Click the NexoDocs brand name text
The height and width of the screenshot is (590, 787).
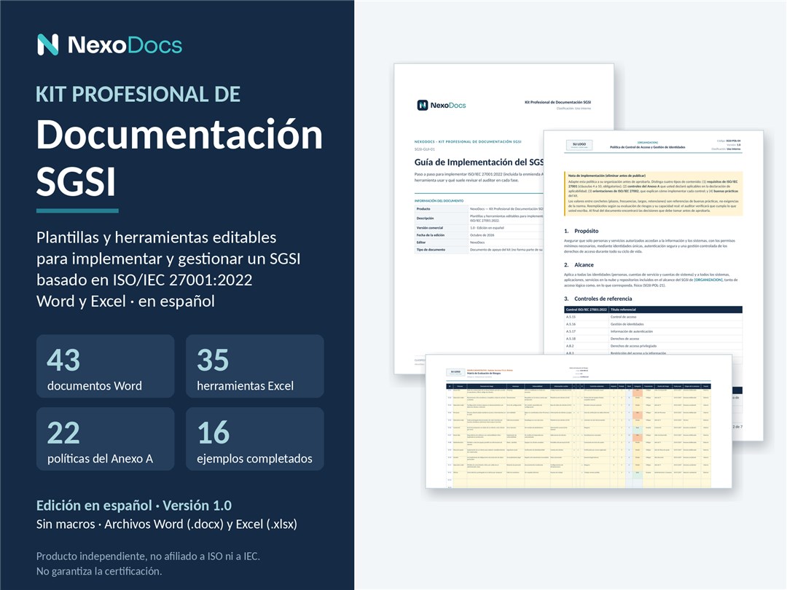(125, 45)
